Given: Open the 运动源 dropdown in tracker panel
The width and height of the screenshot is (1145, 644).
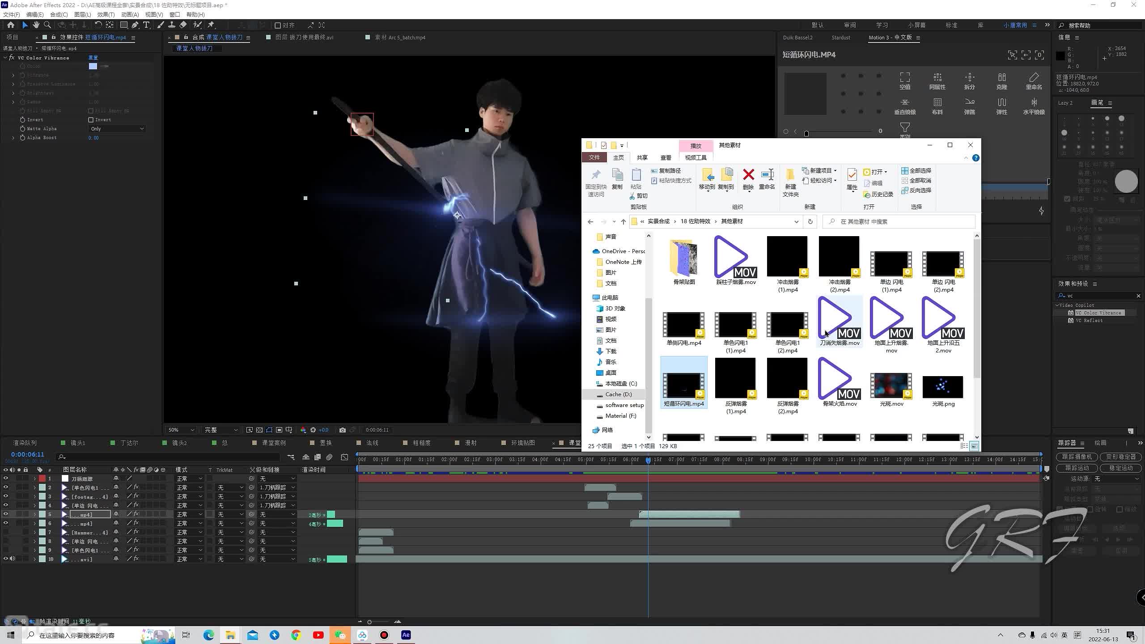Looking at the screenshot, I should pyautogui.click(x=1117, y=479).
